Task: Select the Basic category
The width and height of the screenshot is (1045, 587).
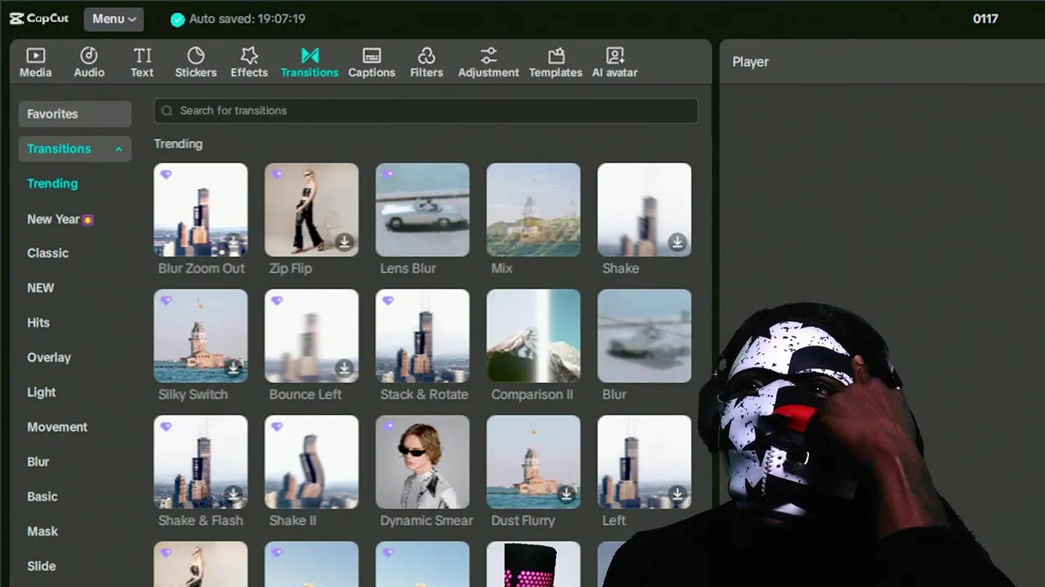Action: tap(42, 497)
